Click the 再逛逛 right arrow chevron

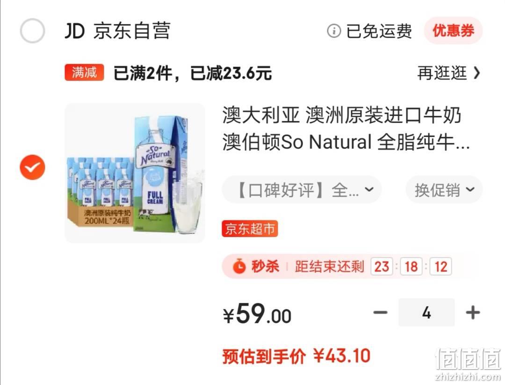click(477, 73)
